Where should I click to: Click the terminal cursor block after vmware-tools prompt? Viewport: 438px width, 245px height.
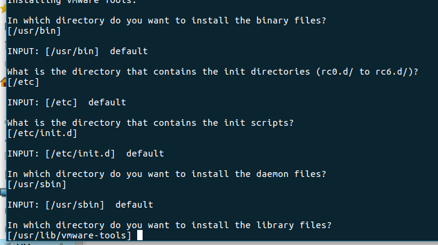(x=140, y=235)
